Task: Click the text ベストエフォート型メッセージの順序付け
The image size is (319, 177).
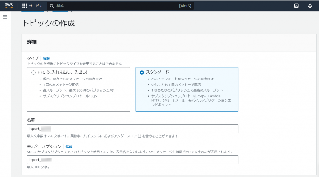Action: coord(182,79)
